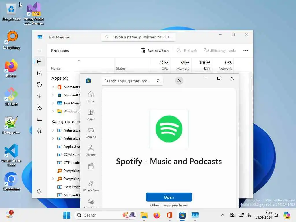Focus the Store search apps field
Image resolution: width=296 pixels, height=222 pixels.
[132, 81]
